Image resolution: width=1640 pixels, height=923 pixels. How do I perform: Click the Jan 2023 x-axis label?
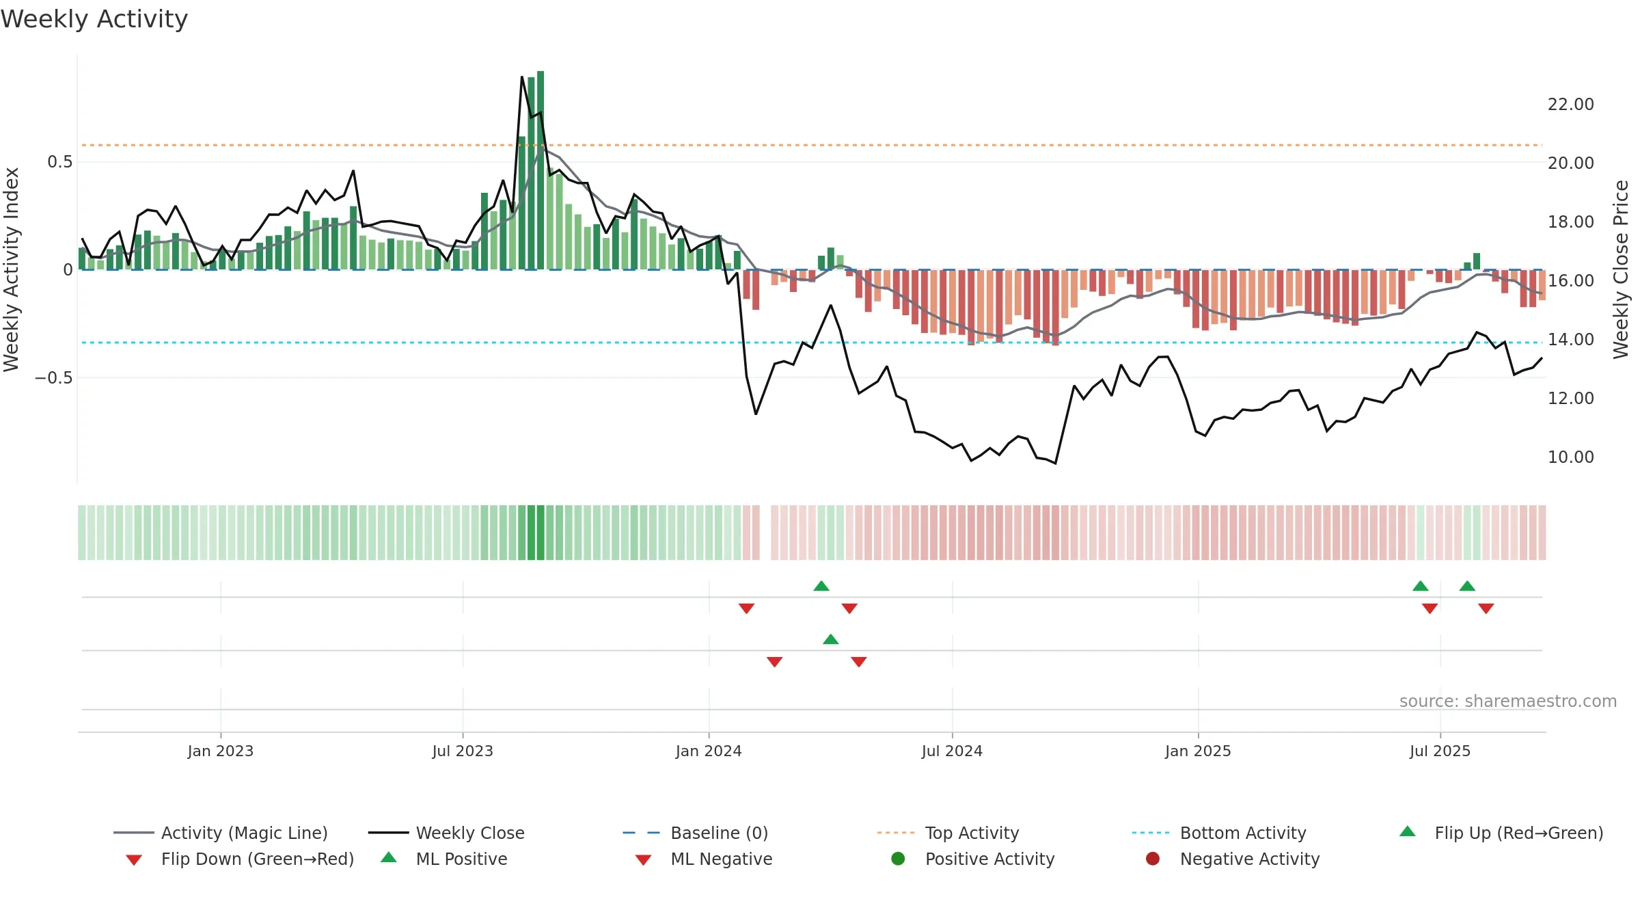(221, 751)
